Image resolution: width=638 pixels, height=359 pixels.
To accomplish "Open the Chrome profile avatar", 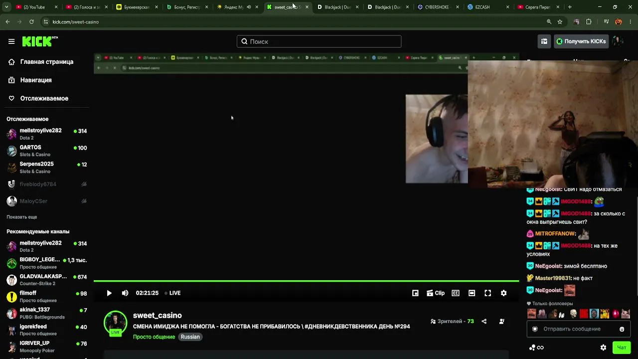I will tap(618, 22).
